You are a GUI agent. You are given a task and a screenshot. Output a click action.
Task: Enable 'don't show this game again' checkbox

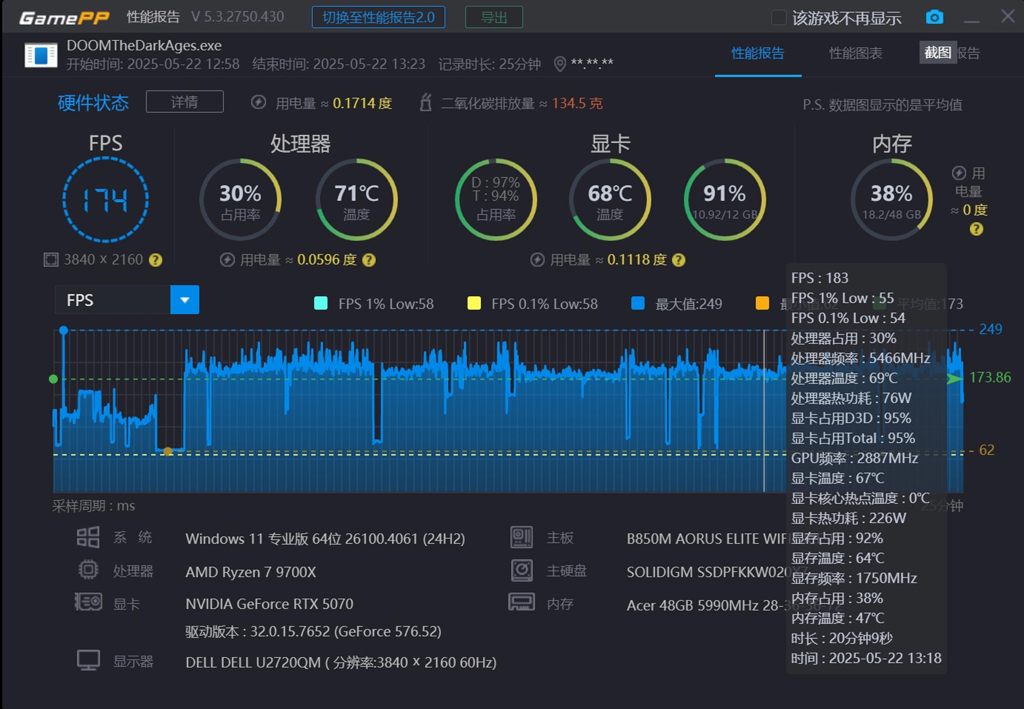(779, 17)
